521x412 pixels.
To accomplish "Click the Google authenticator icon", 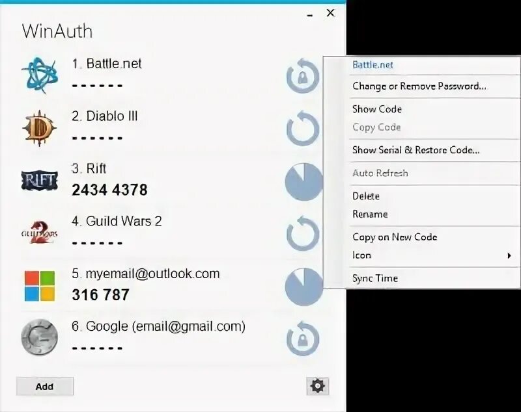I will pos(39,337).
